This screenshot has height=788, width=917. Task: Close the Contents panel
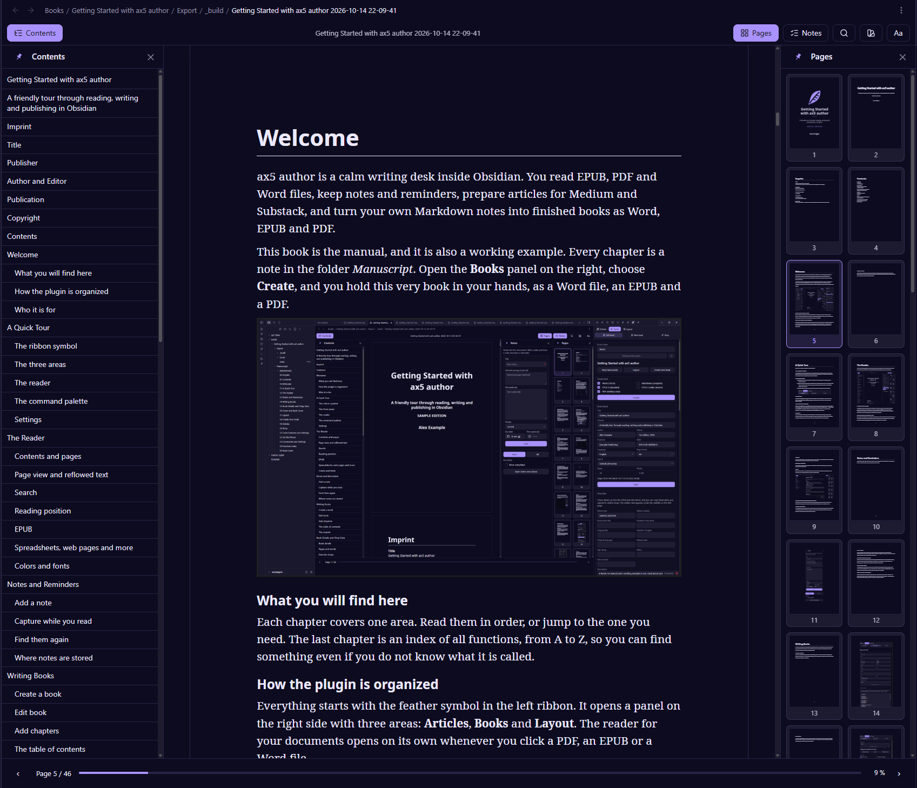point(151,57)
